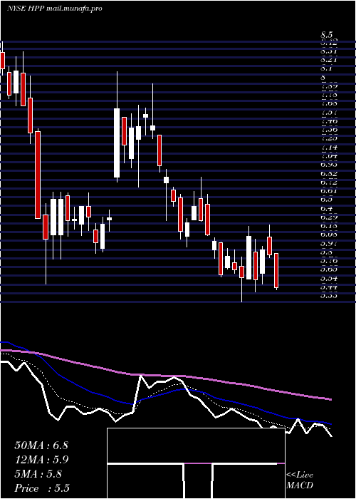Click the 5.97 price axis label

pos(329,244)
